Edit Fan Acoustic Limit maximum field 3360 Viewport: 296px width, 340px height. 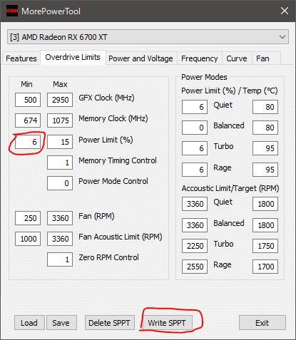click(x=60, y=239)
